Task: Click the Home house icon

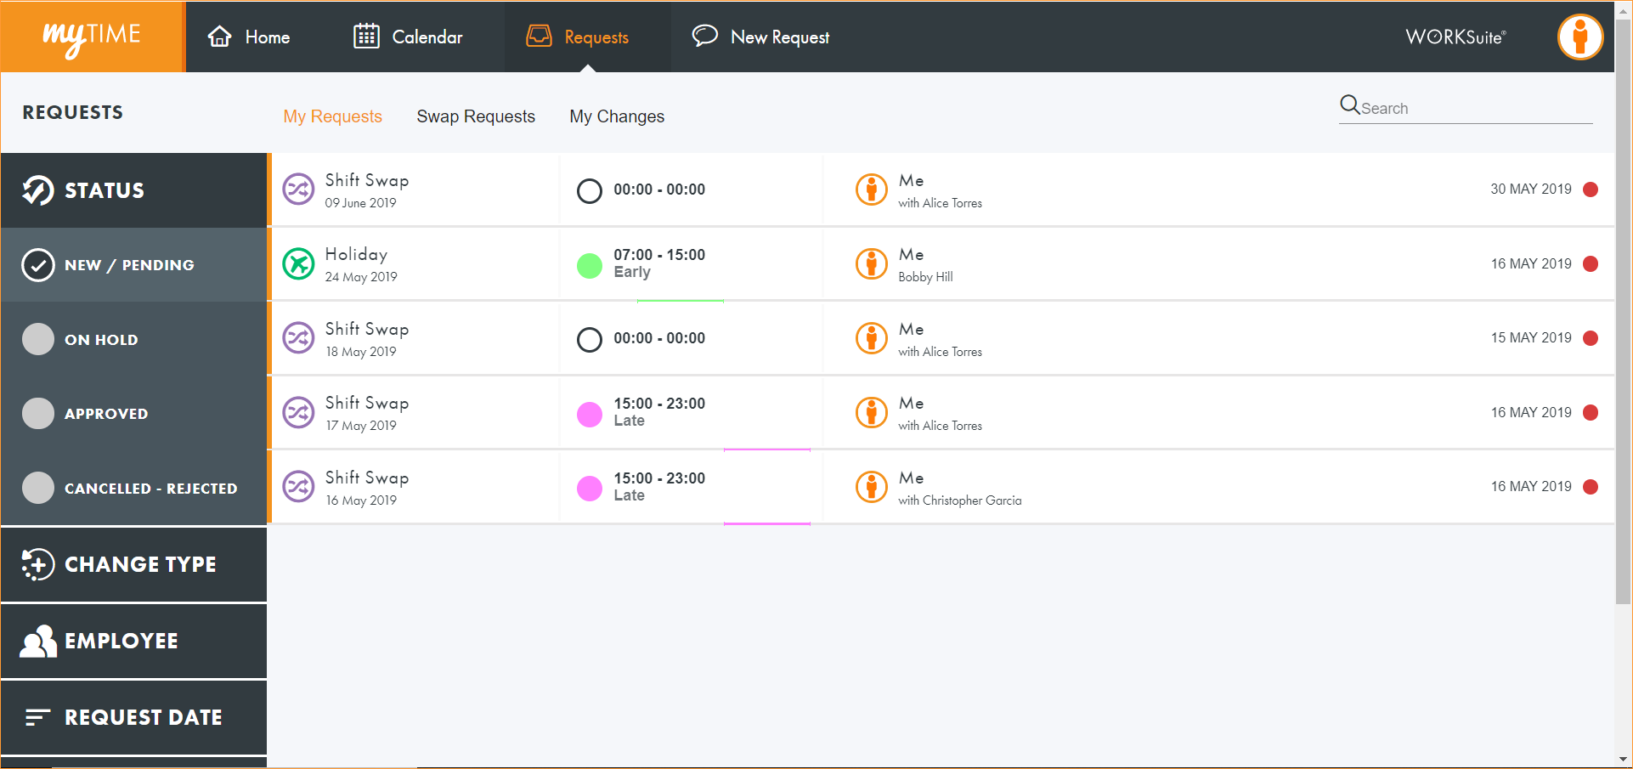Action: (x=220, y=37)
